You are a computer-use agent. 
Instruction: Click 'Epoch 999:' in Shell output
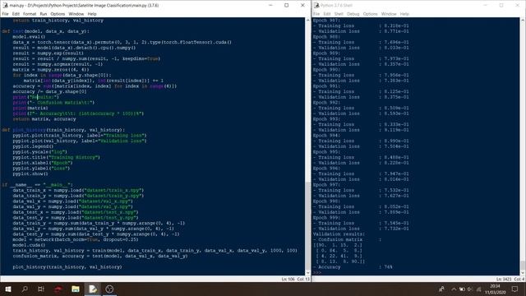[x=326, y=218]
